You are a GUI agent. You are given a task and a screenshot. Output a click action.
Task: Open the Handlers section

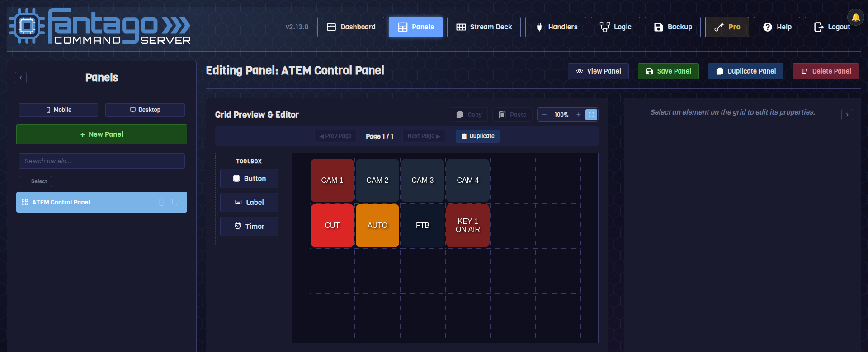coord(556,27)
